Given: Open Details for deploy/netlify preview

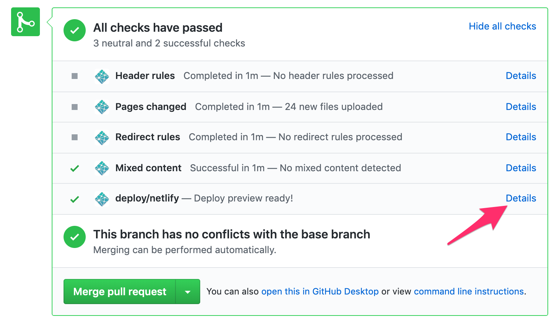Looking at the screenshot, I should pyautogui.click(x=520, y=198).
